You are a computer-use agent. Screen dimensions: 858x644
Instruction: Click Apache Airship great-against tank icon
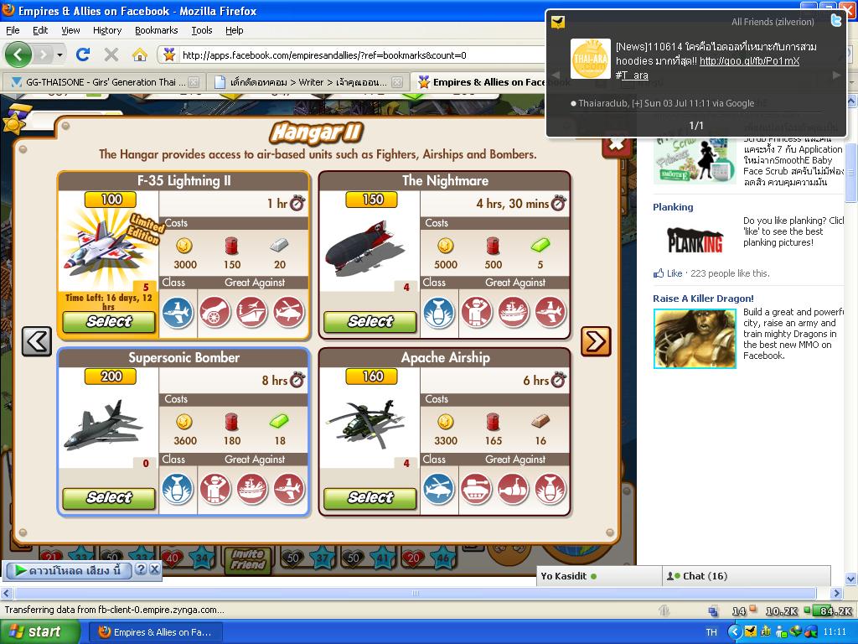[x=476, y=489]
